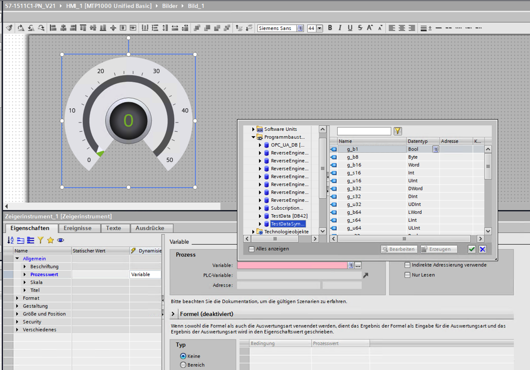
Task: Click the align top edges icon
Action: pos(83,28)
